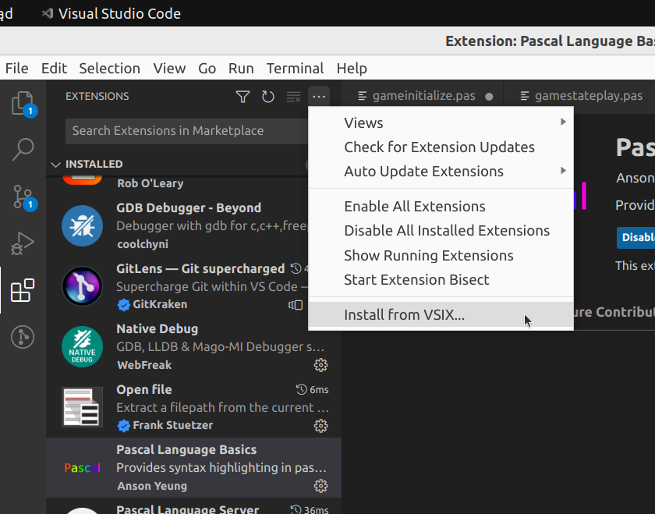The width and height of the screenshot is (655, 514).
Task: Refresh the extensions list
Action: [x=268, y=96]
